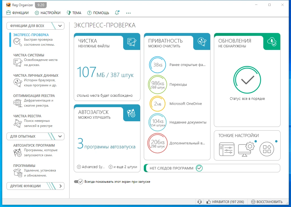Click the 104 КБ Недавние документы circle
This screenshot has width=291, height=207.
point(157,122)
